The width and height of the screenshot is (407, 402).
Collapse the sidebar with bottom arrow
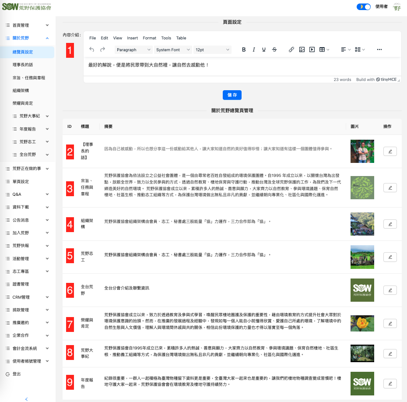27,399
